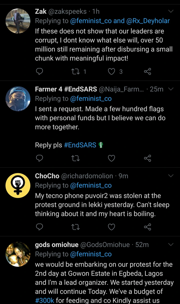Image resolution: width=180 pixels, height=304 pixels.
Task: Tap the #EndSARS hashtag after 'Reply pls'
Action: tap(80, 145)
